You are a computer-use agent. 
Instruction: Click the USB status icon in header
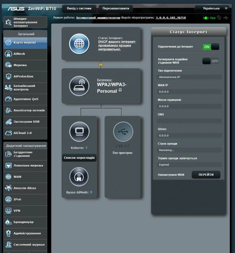[226, 18]
